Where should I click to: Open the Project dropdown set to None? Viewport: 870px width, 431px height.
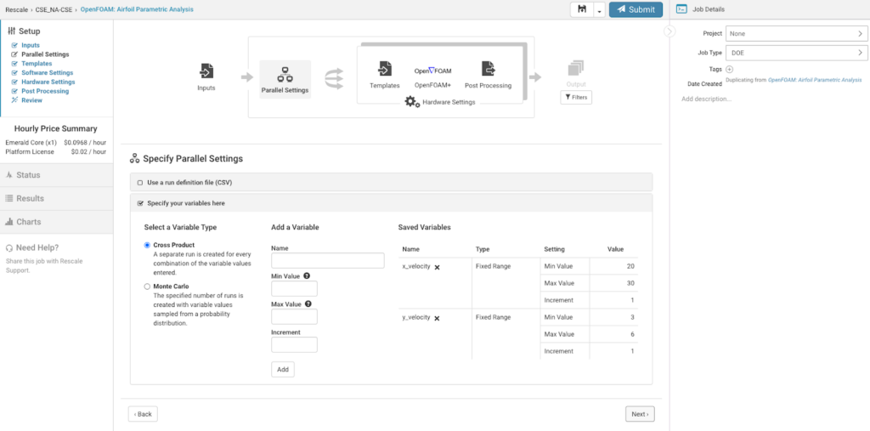tap(797, 34)
